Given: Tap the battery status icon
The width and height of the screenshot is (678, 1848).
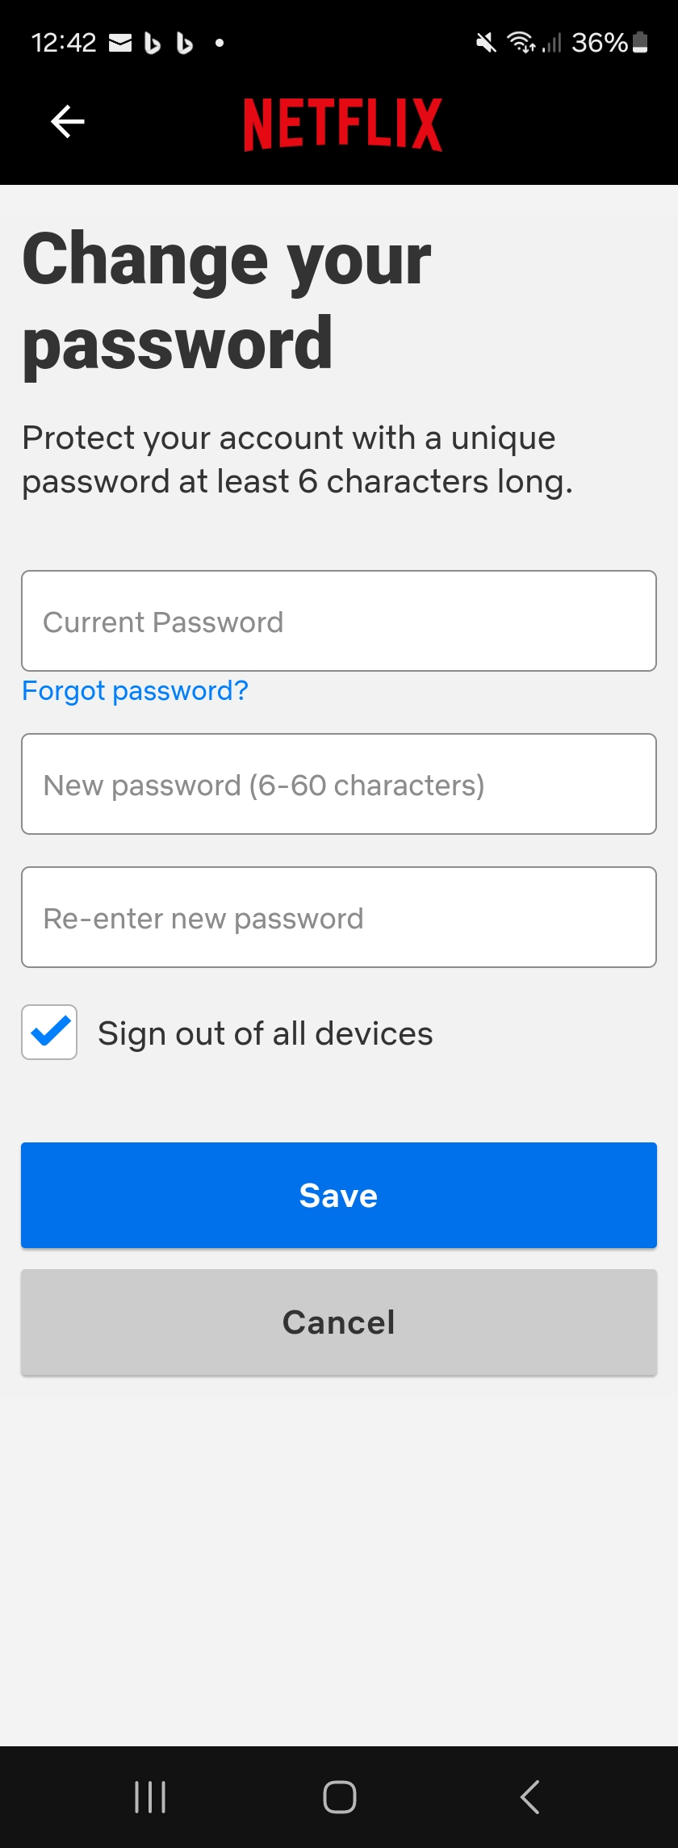Looking at the screenshot, I should click(x=640, y=42).
